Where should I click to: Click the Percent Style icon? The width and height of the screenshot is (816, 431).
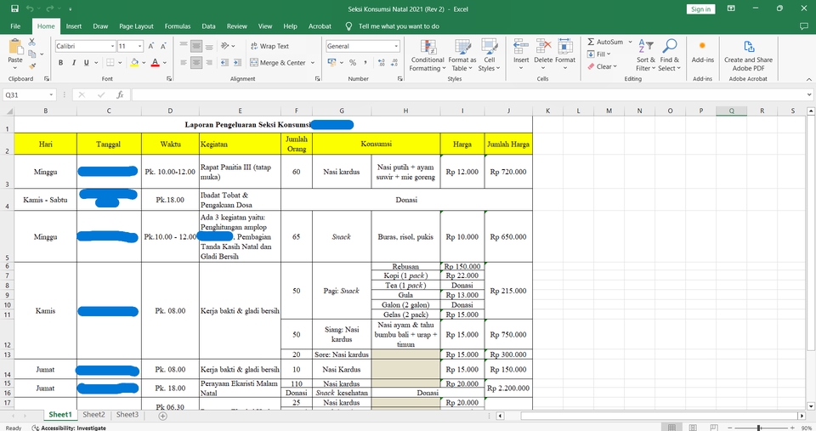click(x=353, y=62)
